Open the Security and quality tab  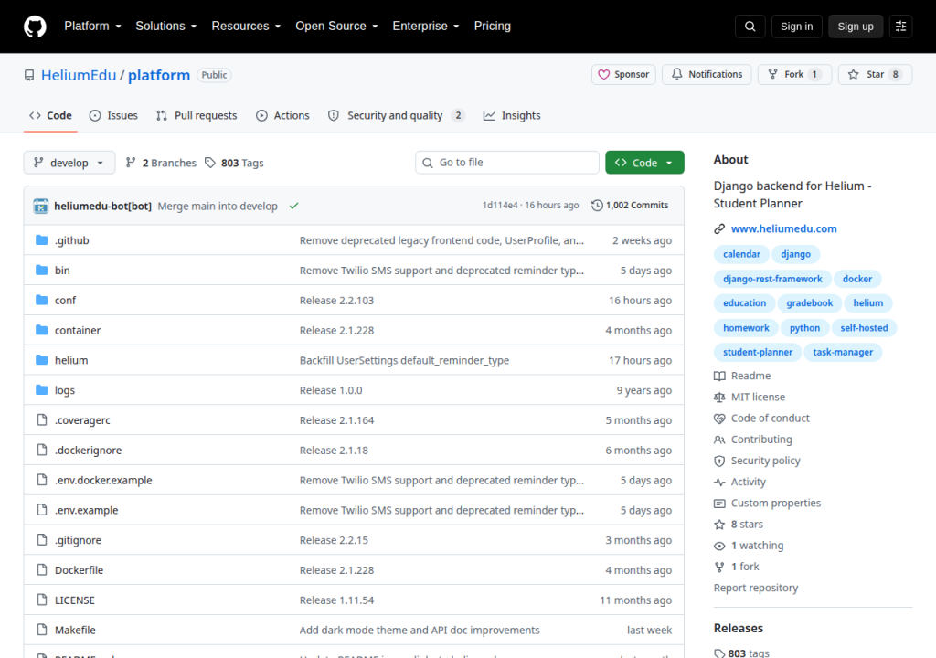(x=396, y=115)
